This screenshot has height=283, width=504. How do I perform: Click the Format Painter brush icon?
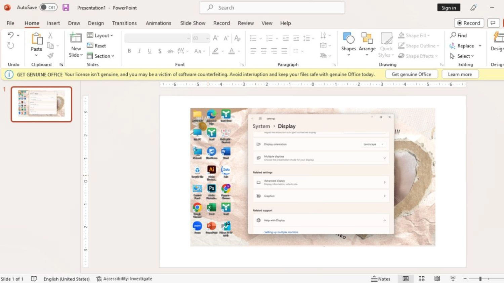point(50,56)
